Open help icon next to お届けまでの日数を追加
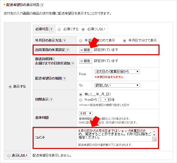The height and width of the screenshot is (163, 177). click(x=73, y=64)
